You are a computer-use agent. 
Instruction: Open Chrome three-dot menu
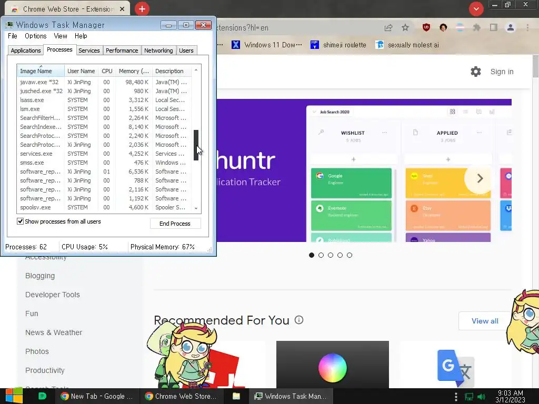pos(527,27)
